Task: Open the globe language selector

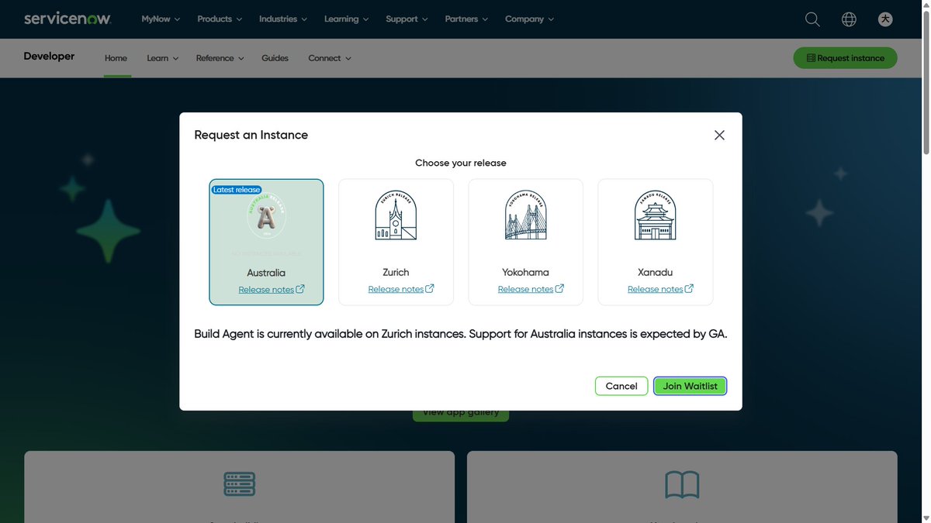Action: click(849, 19)
